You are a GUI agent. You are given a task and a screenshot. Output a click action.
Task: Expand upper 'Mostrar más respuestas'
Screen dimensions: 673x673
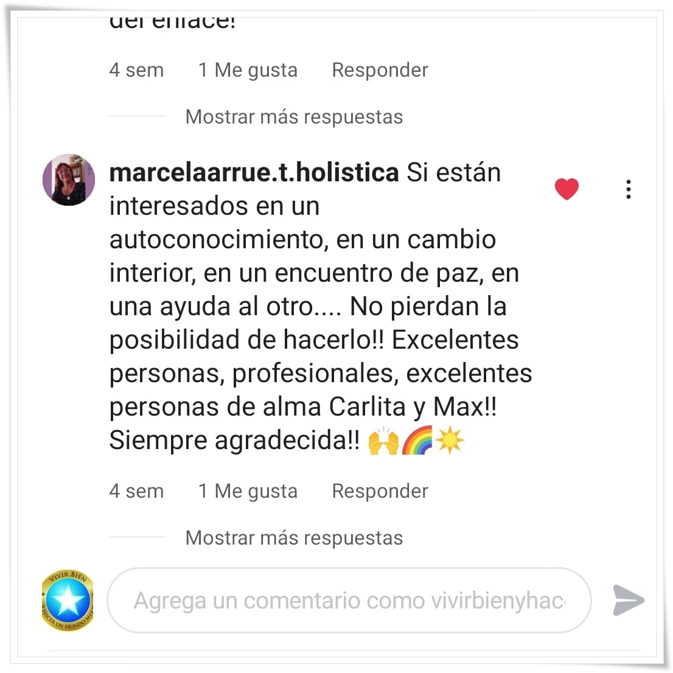[294, 117]
